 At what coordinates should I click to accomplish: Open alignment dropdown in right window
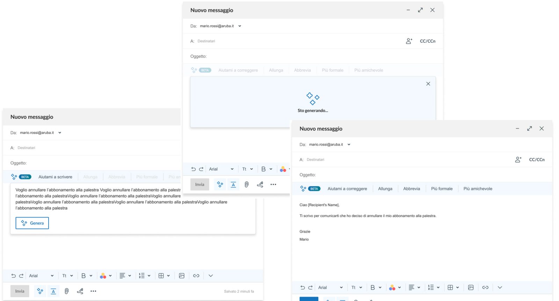coord(414,288)
